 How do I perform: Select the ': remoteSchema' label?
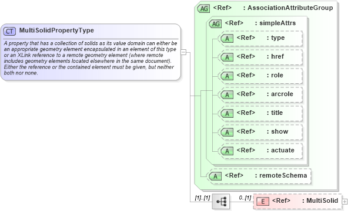click(281, 176)
